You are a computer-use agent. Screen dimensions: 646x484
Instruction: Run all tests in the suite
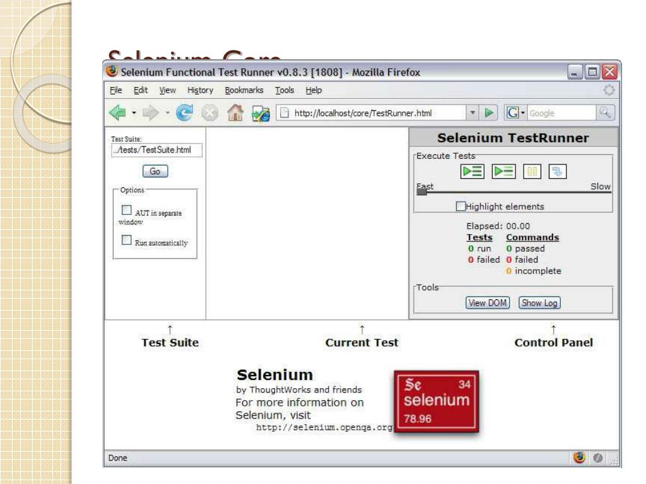tap(472, 171)
